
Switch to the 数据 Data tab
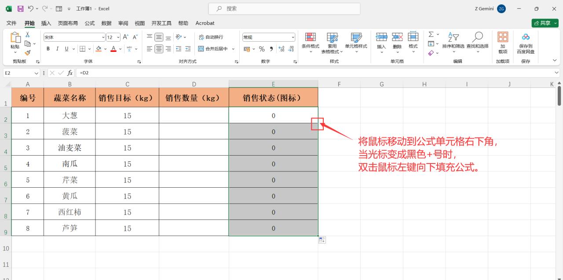click(106, 23)
